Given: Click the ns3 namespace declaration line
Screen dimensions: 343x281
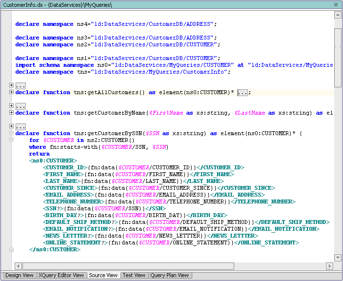Looking at the screenshot, I should [x=116, y=38].
